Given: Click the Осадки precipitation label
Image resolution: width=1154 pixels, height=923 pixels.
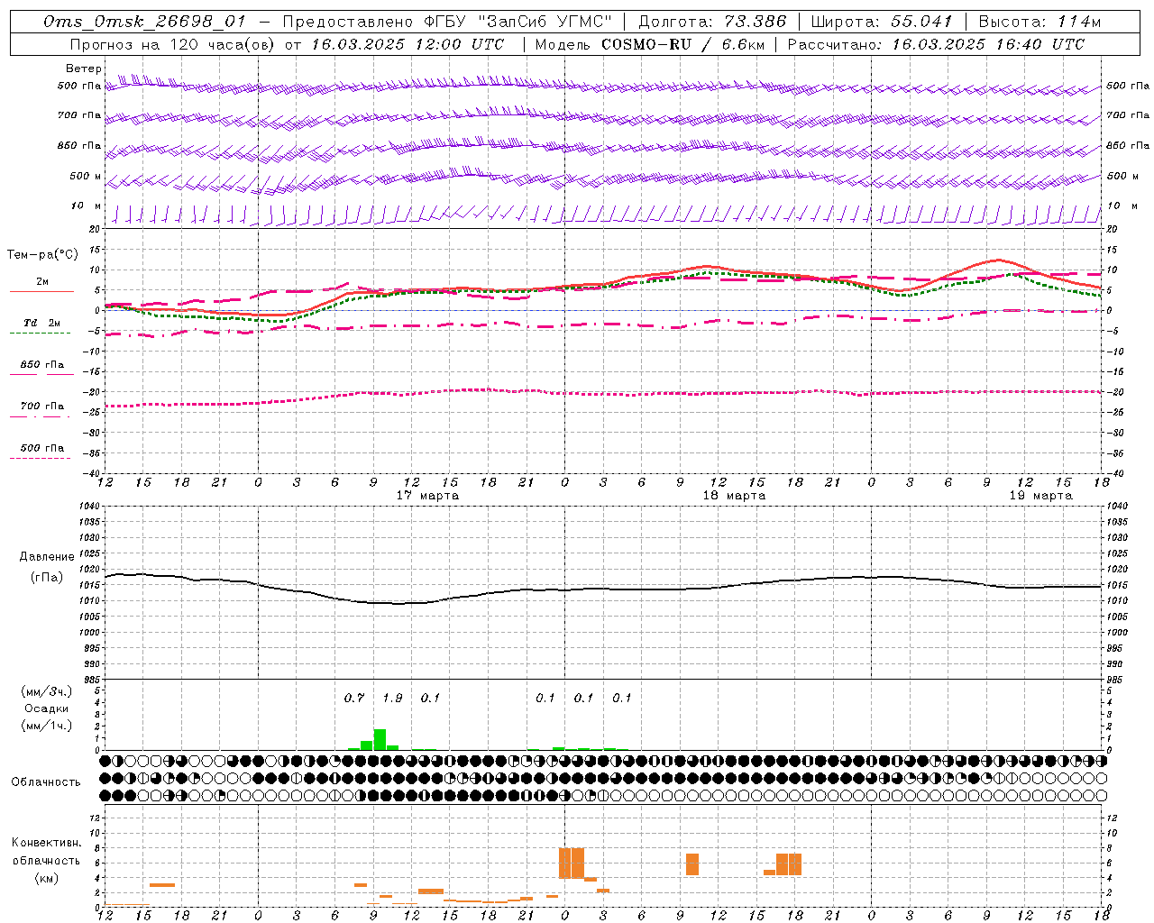Looking at the screenshot, I should point(46,708).
